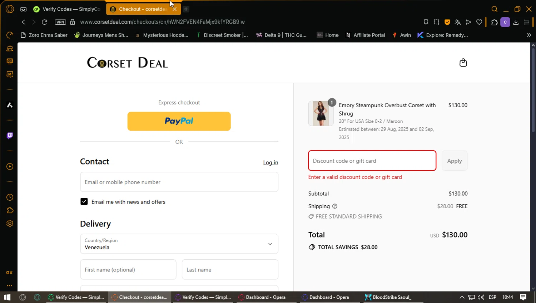Open the Mysterious Hoode... bookmark

tap(162, 35)
